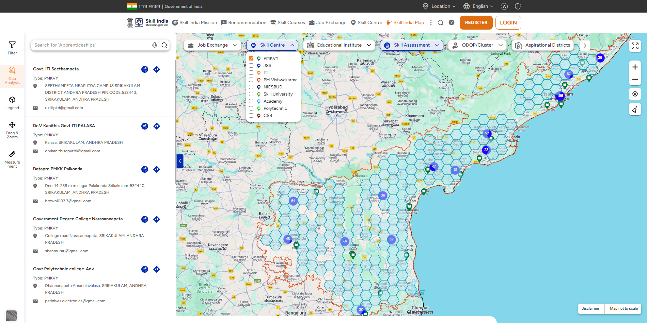Click the Map not to scale button
This screenshot has width=647, height=323.
point(624,309)
